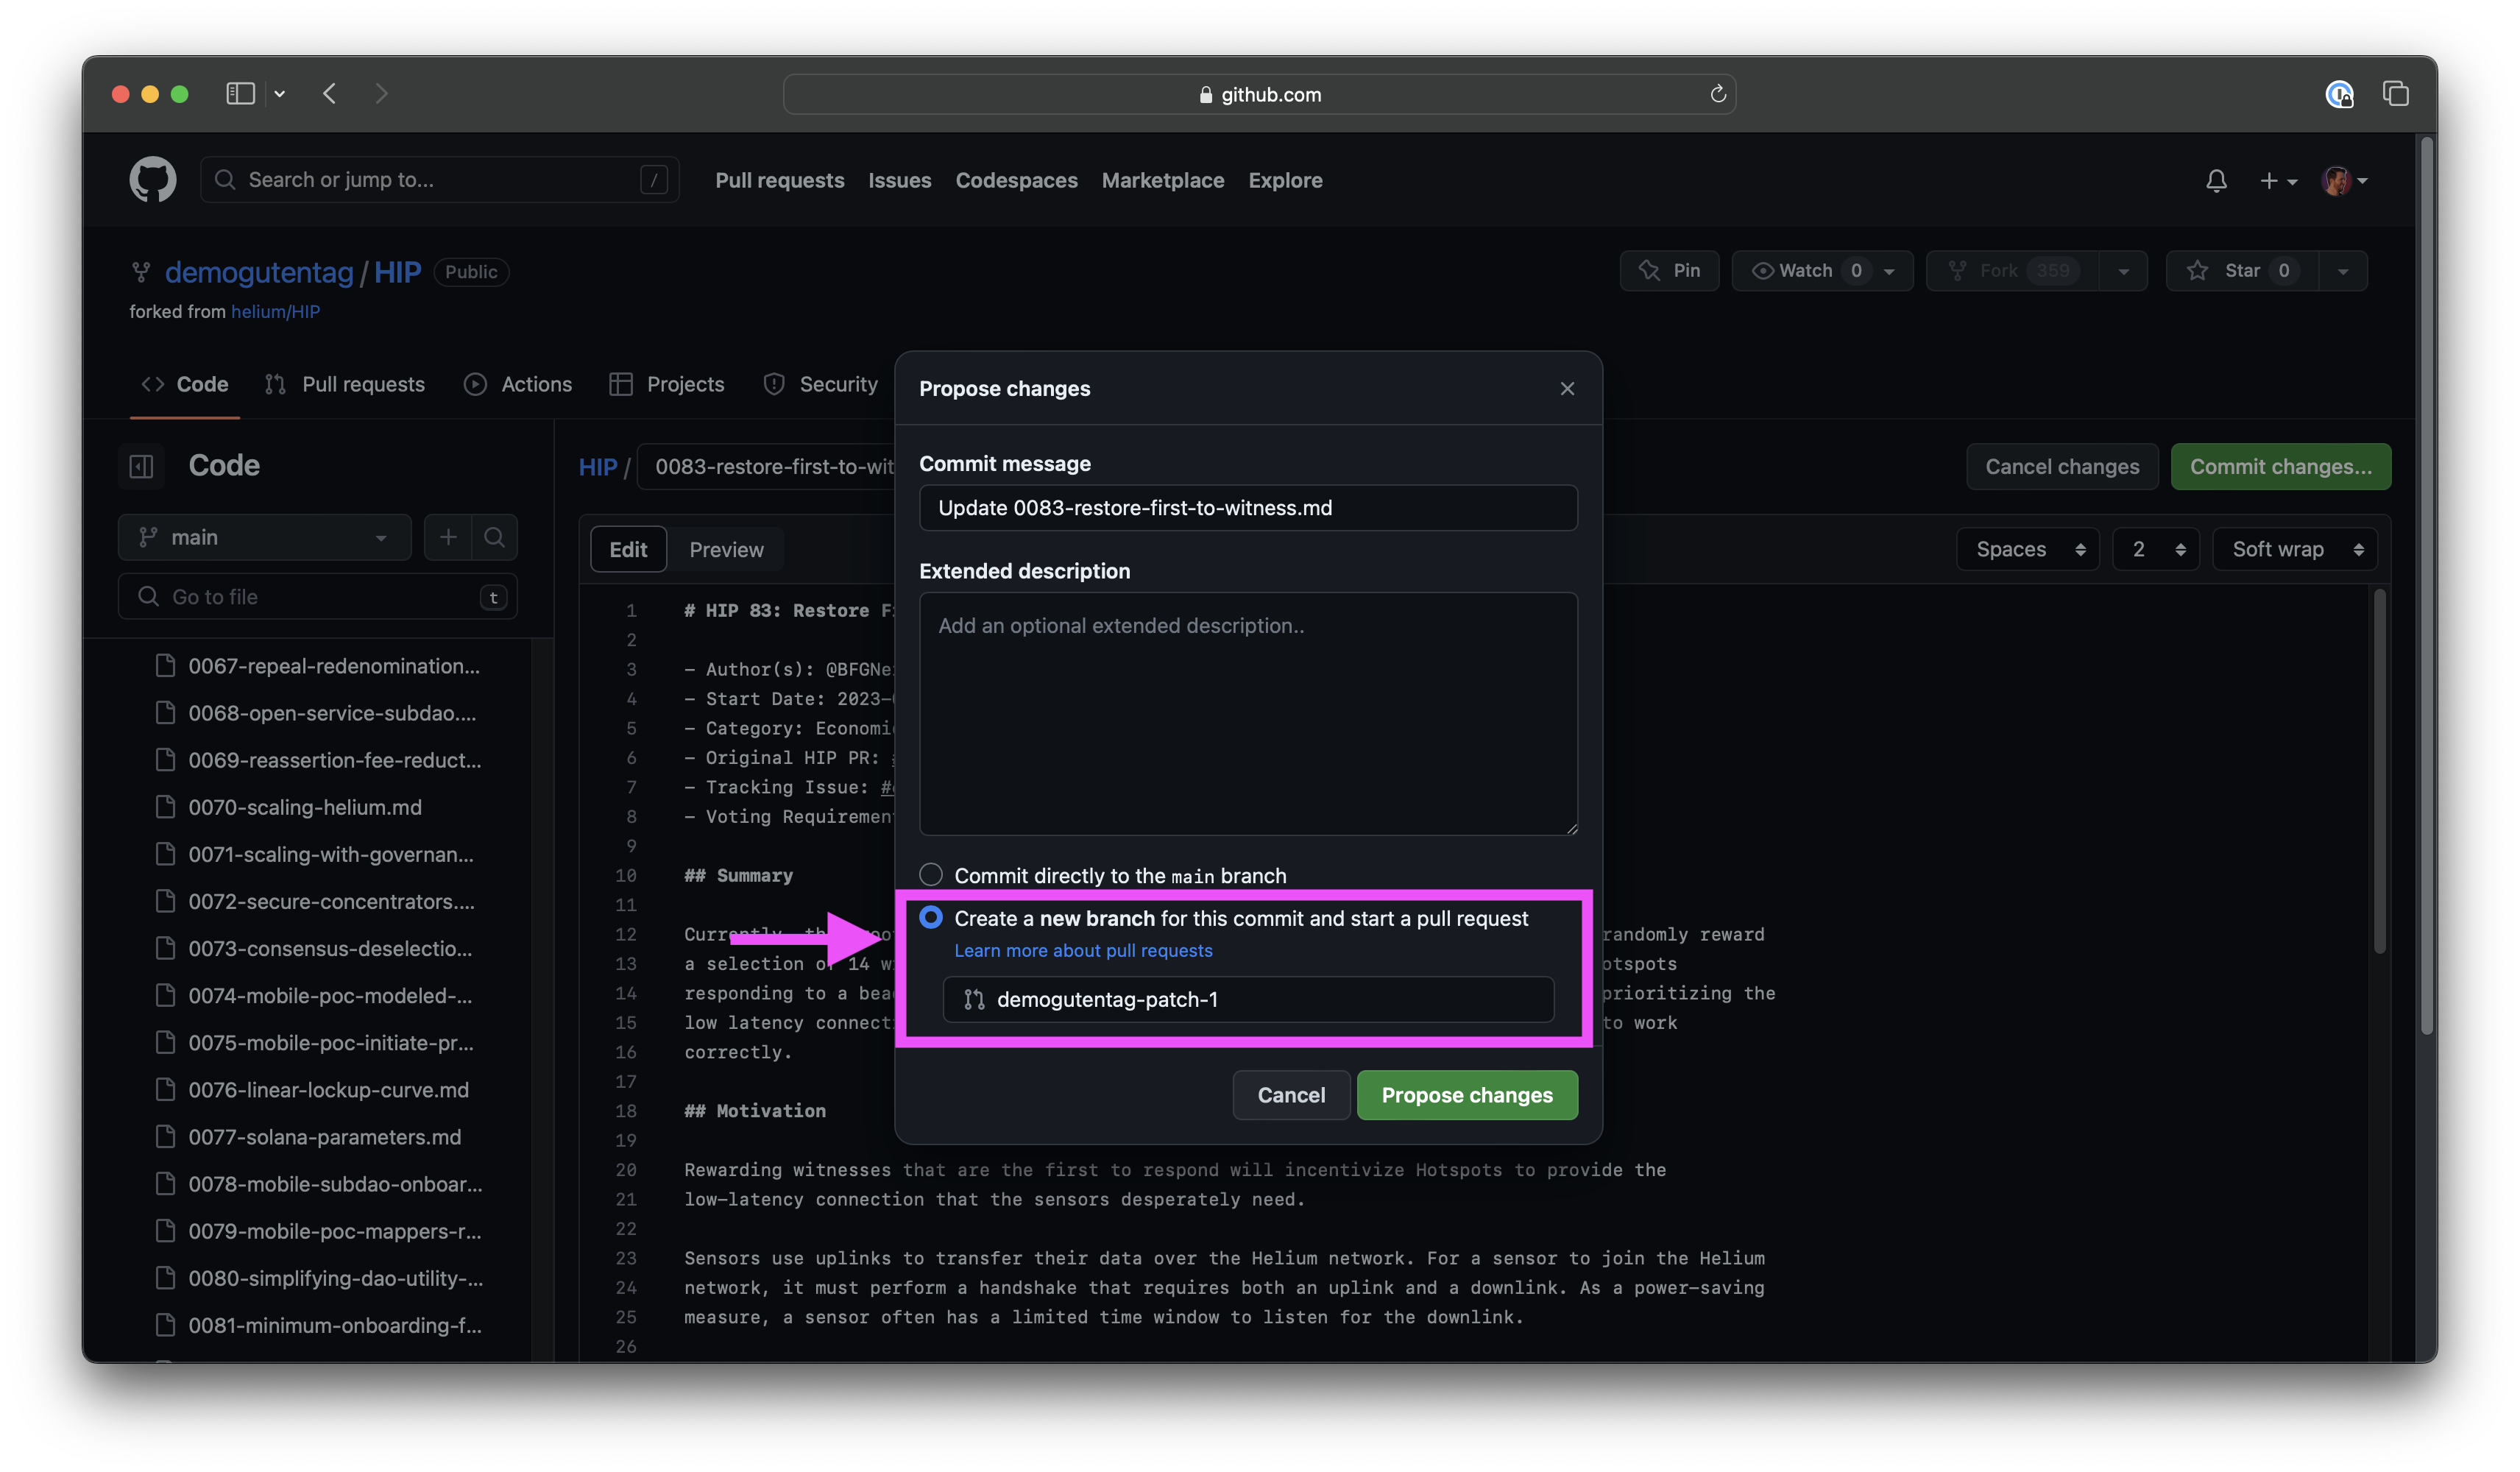Open the Marketplace nav item

pos(1162,181)
